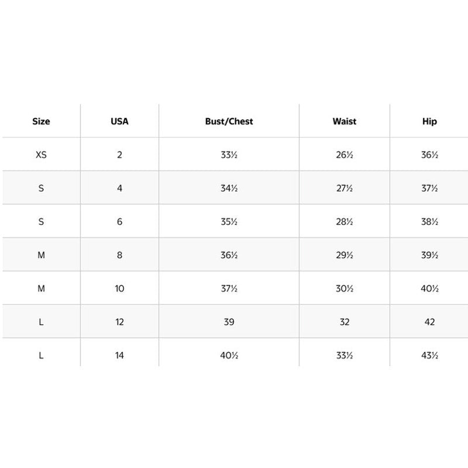Click the 42 hip measurement
Screen dimensions: 468x468
429,322
